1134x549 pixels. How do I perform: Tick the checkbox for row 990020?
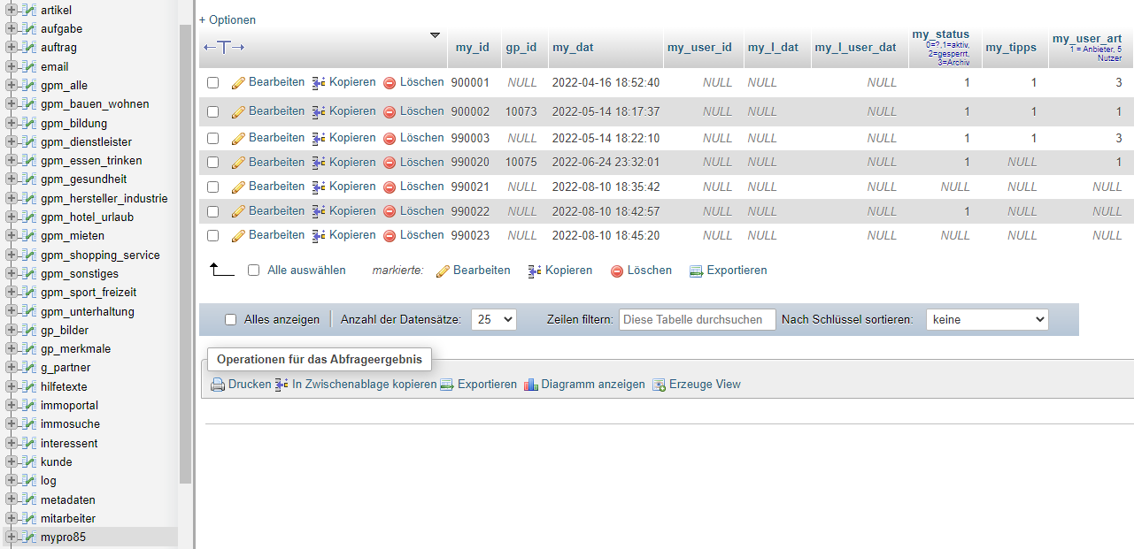[x=212, y=163]
